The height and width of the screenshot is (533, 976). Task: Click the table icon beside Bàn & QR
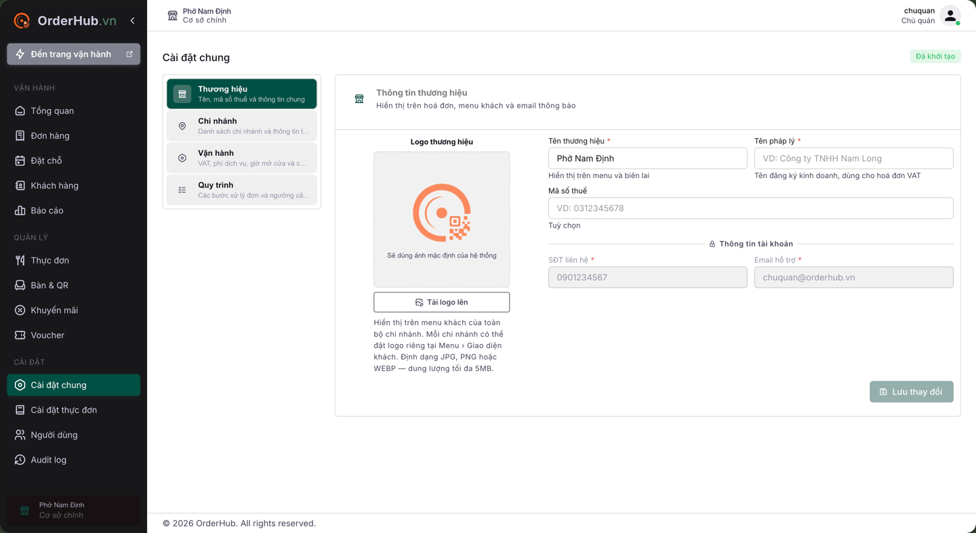20,286
